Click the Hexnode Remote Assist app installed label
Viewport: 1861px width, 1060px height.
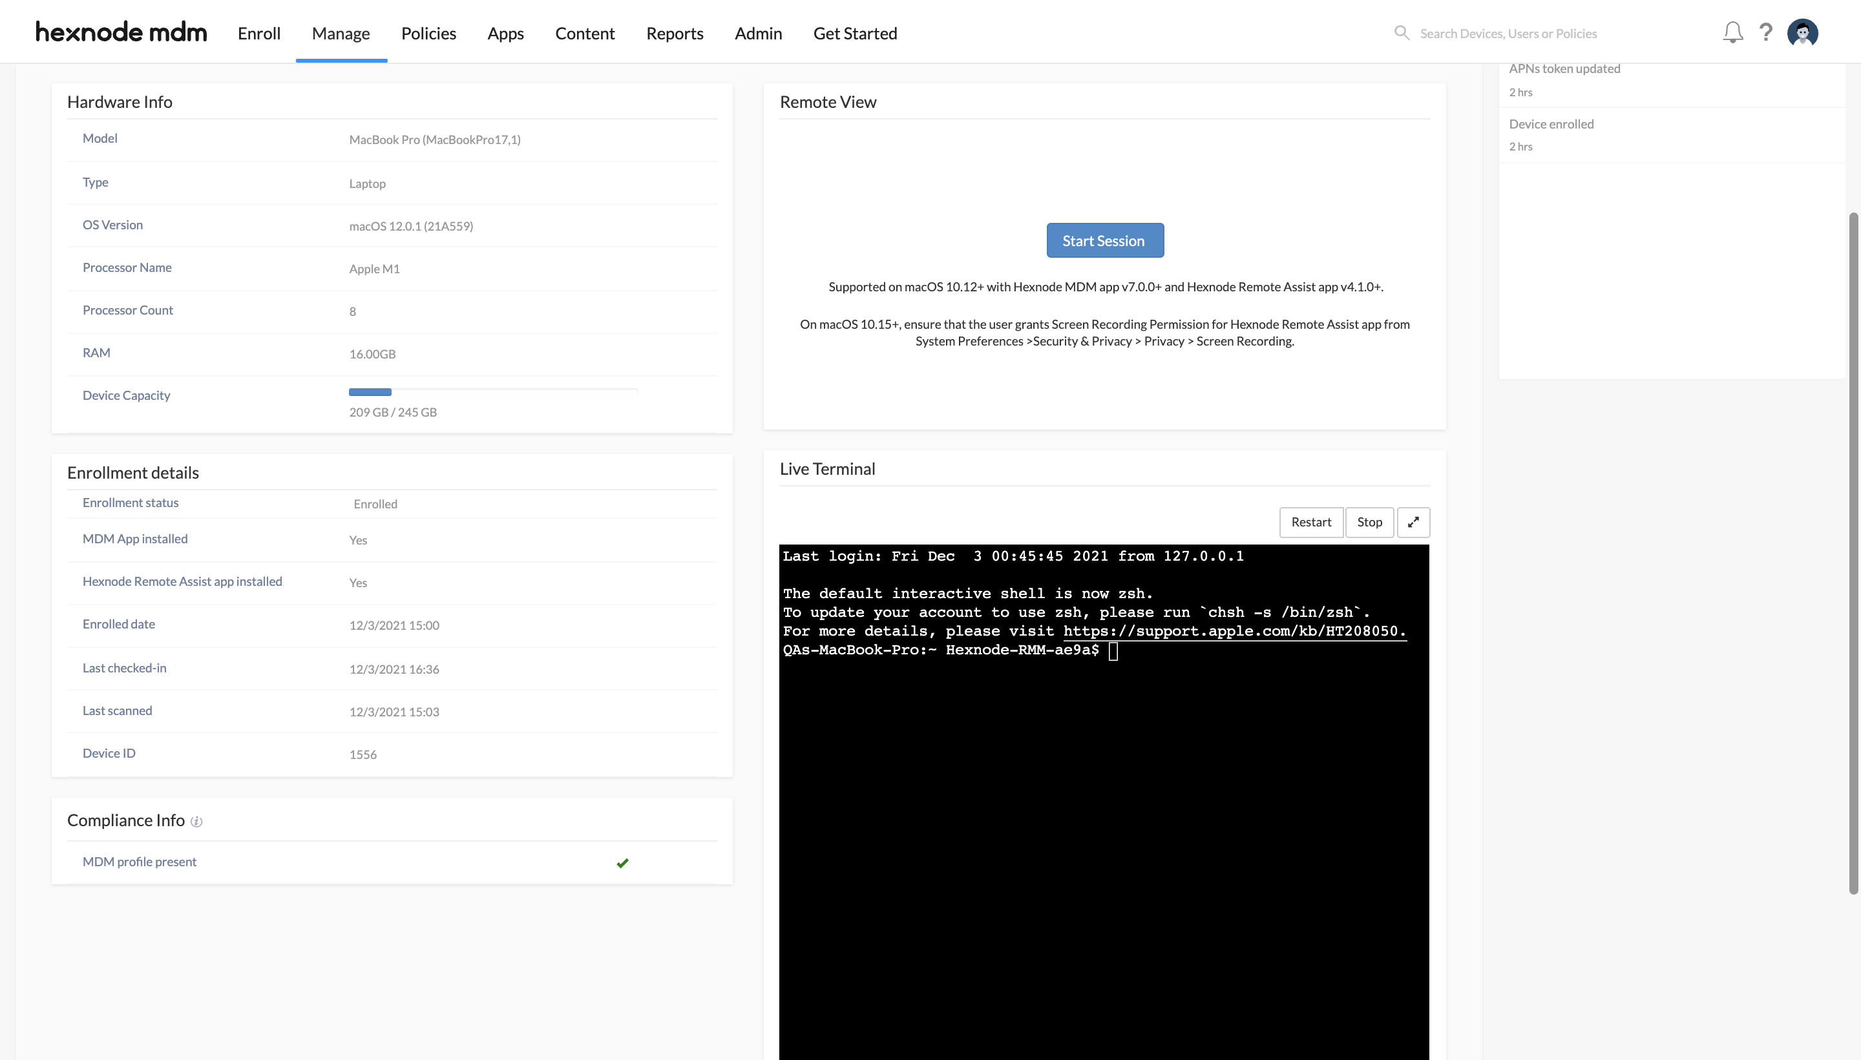pos(182,582)
